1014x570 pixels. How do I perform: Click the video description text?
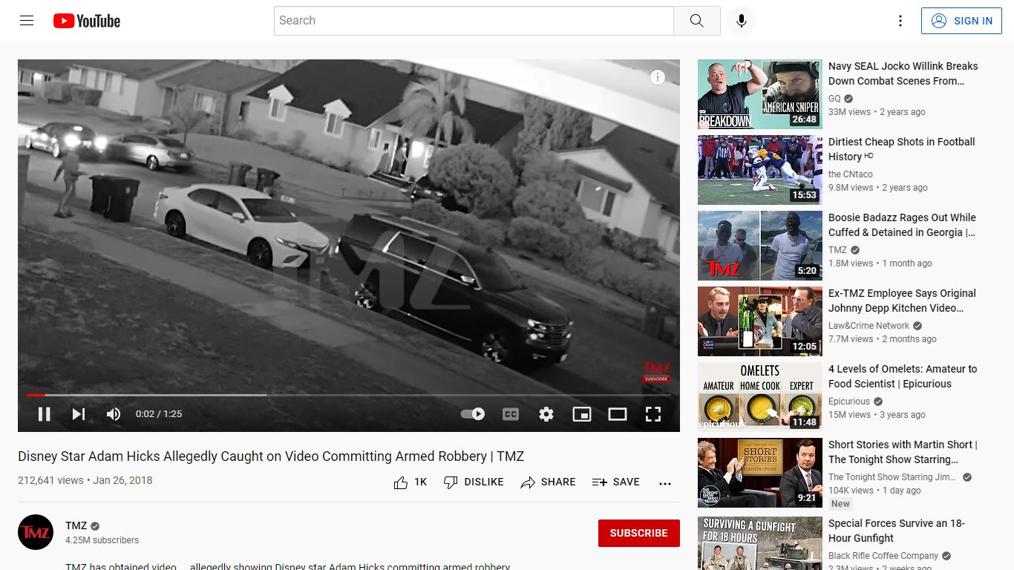(288, 566)
